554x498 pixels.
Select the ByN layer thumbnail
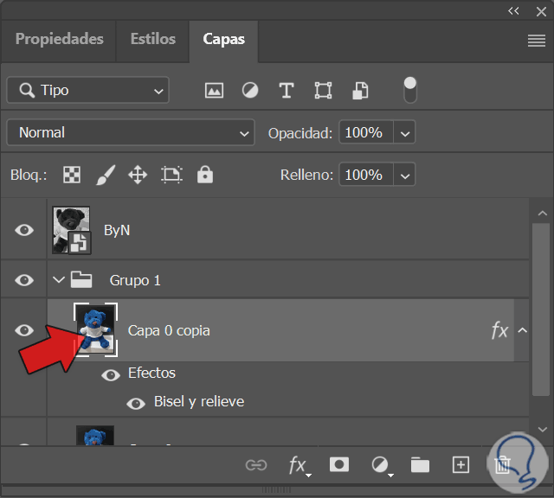[x=71, y=230]
